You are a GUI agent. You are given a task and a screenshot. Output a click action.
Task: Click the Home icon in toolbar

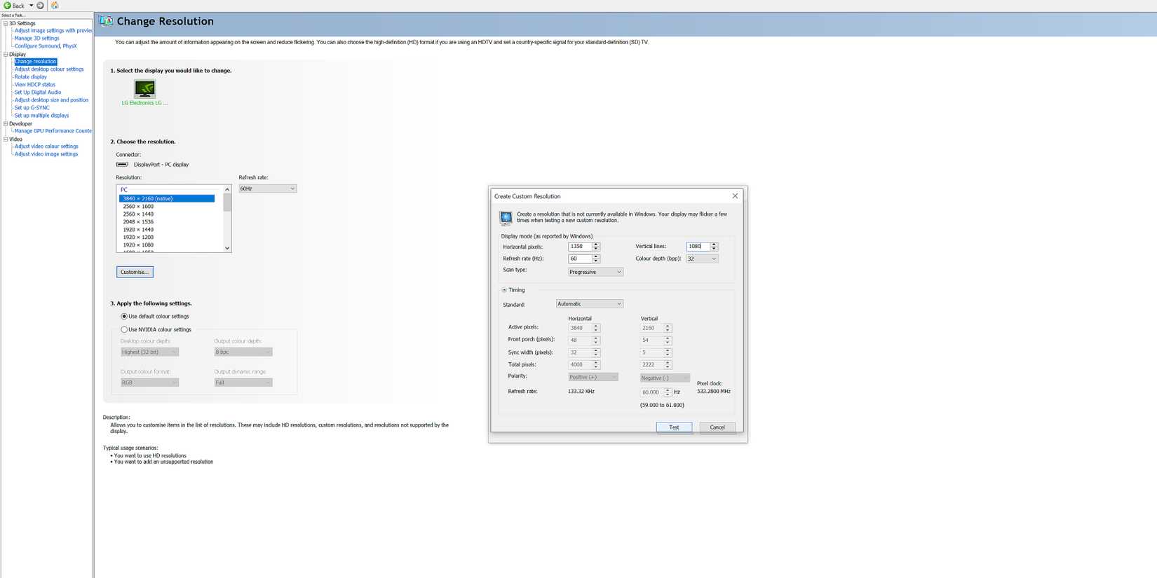[x=55, y=6]
